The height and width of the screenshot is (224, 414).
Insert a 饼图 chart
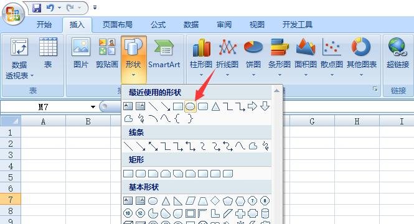[253, 57]
